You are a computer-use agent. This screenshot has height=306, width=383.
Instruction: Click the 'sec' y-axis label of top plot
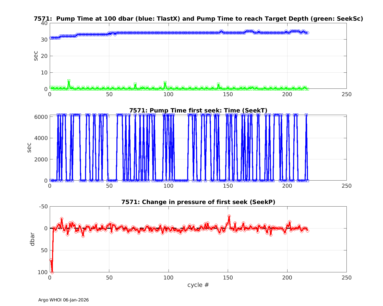(36, 56)
